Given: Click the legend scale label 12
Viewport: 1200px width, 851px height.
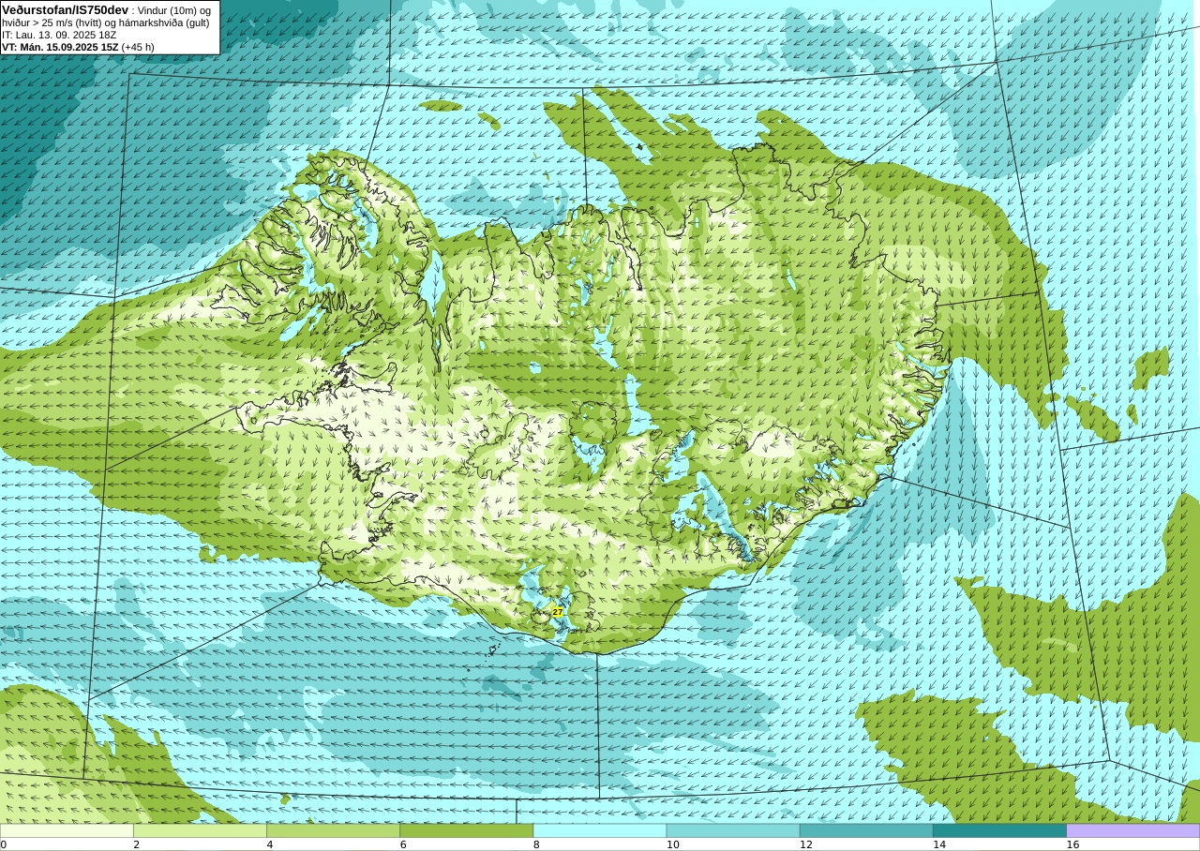Looking at the screenshot, I should [x=805, y=844].
